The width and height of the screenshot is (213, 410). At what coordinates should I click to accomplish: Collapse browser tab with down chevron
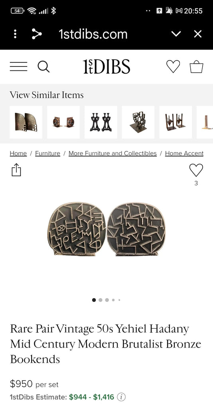pos(176,34)
